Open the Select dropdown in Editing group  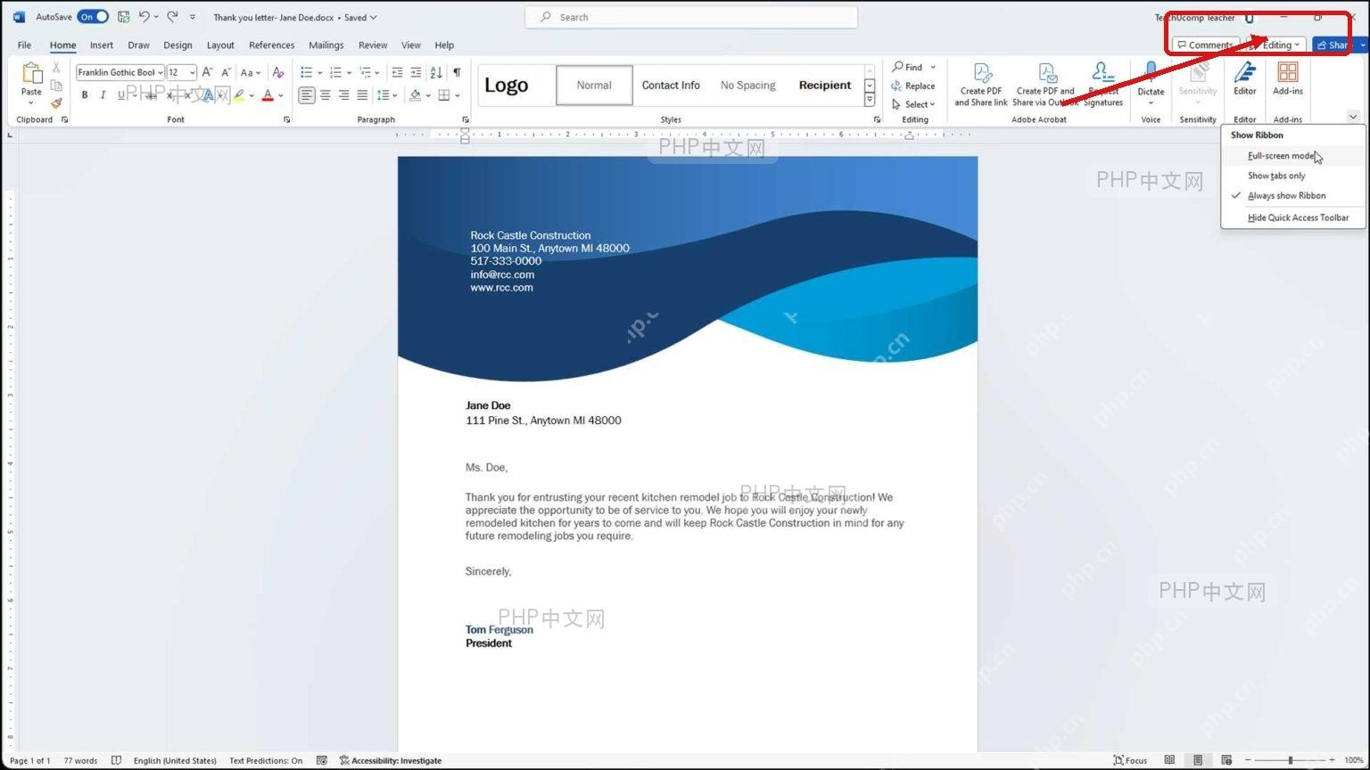[913, 104]
